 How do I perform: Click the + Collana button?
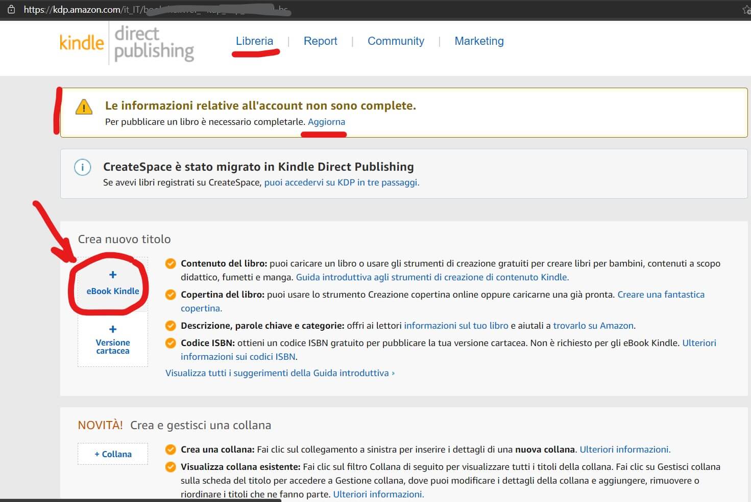tap(113, 454)
